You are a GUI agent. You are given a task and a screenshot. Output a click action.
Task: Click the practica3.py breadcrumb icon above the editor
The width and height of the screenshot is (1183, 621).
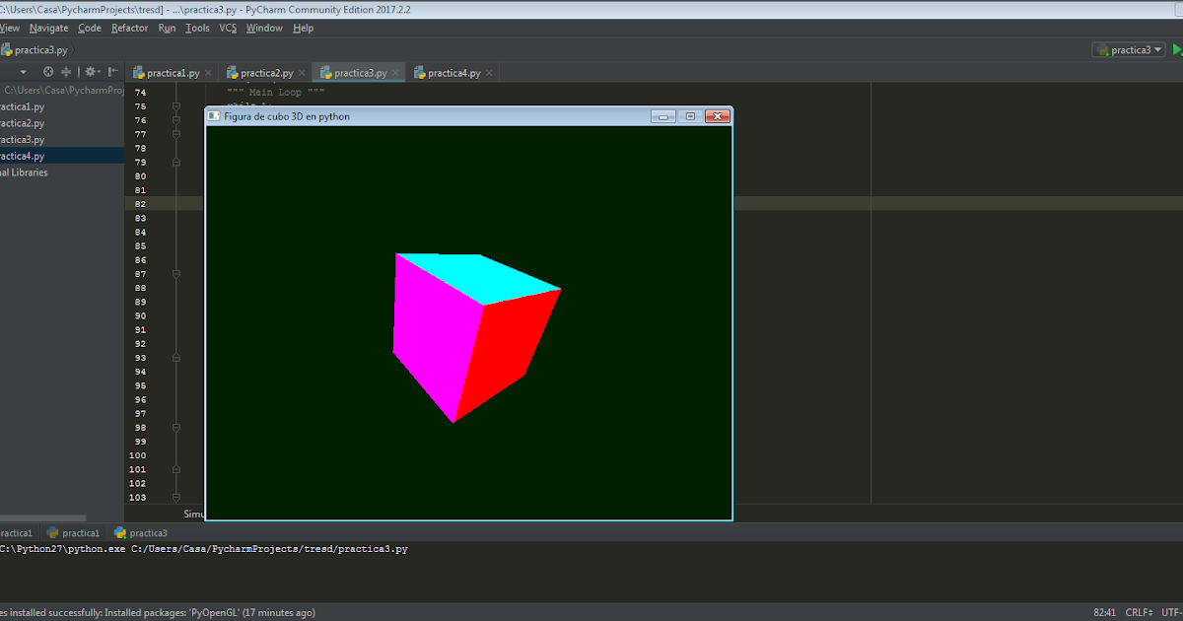tap(8, 49)
